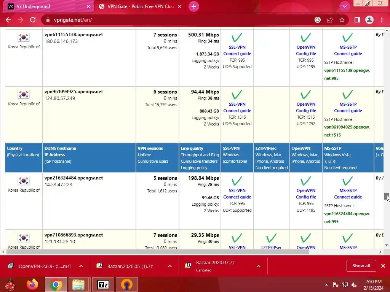Screen dimensions: 390x292
Task: Open the tab search dropdown
Action: pyautogui.click(x=344, y=6)
